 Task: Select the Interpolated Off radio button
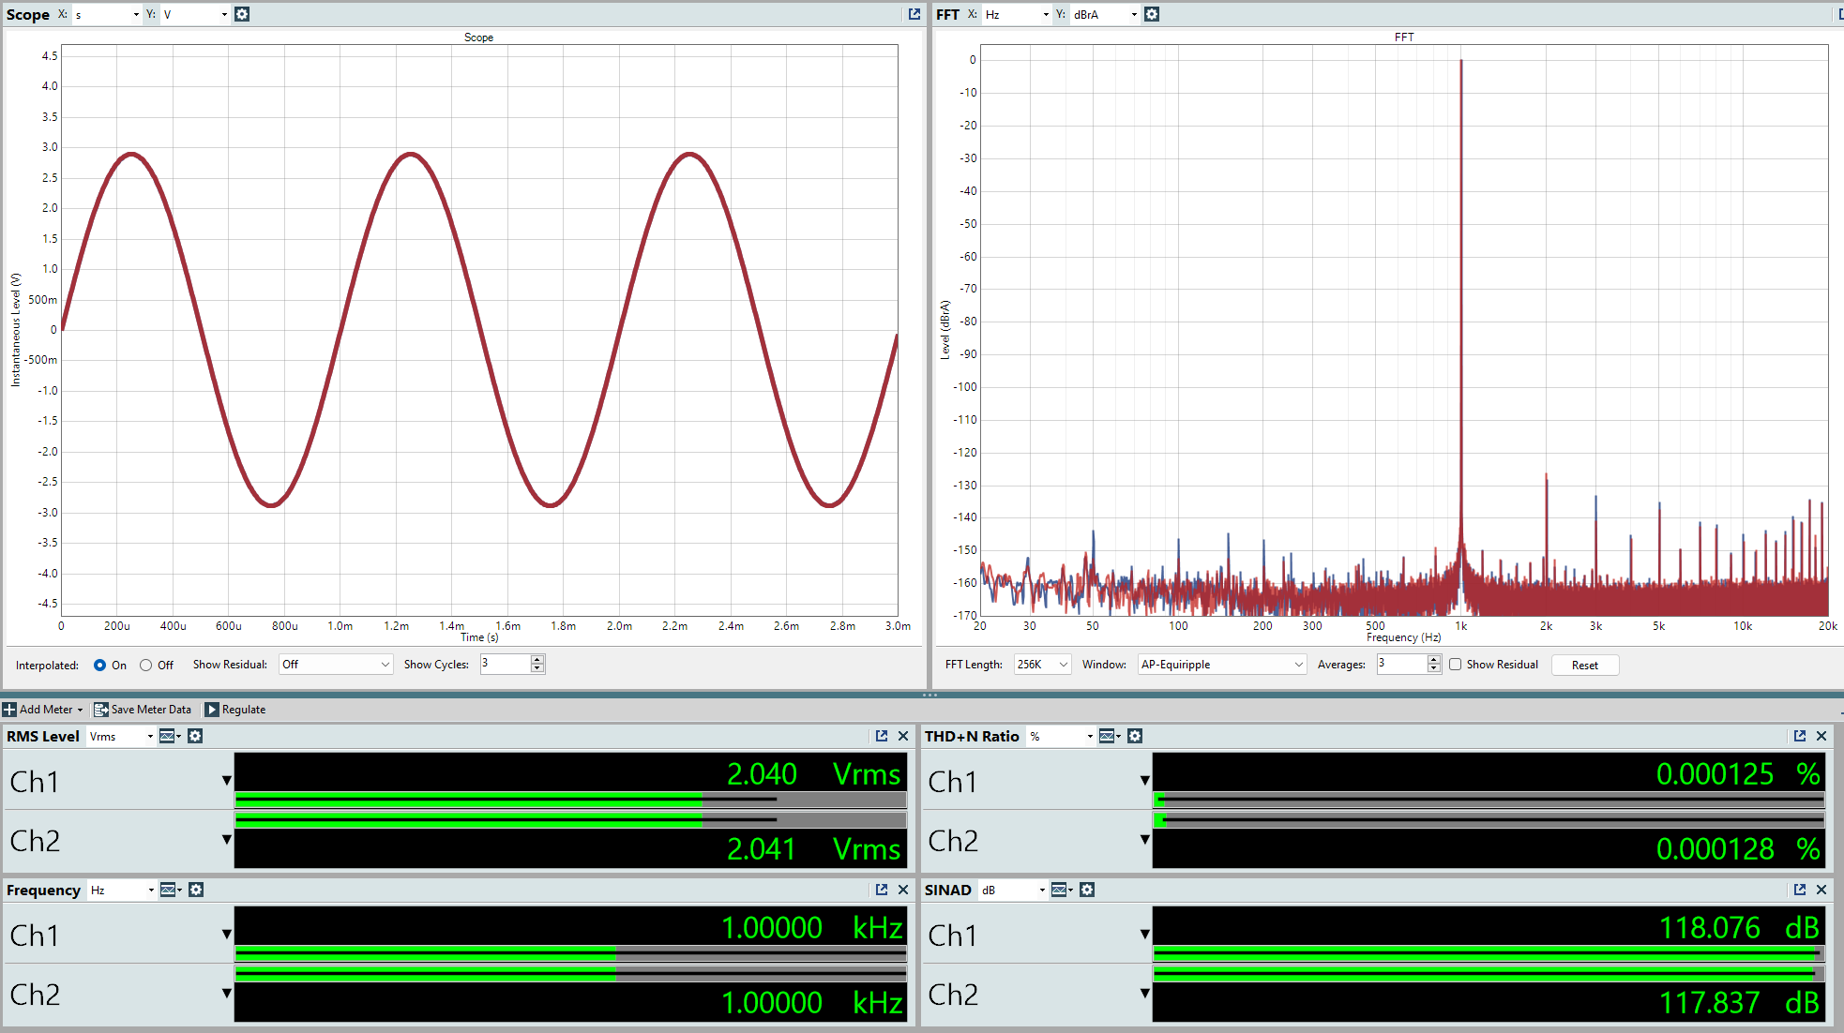pyautogui.click(x=145, y=665)
